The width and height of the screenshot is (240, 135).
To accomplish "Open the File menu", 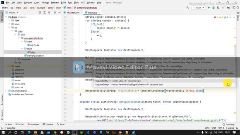I will coord(7,3).
